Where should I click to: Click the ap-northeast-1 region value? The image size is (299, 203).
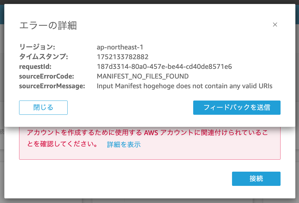click(120, 47)
